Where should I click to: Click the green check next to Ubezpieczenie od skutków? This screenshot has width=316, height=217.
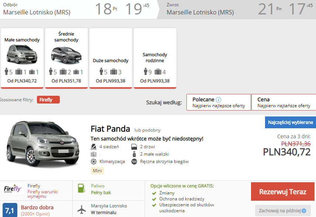click(154, 205)
